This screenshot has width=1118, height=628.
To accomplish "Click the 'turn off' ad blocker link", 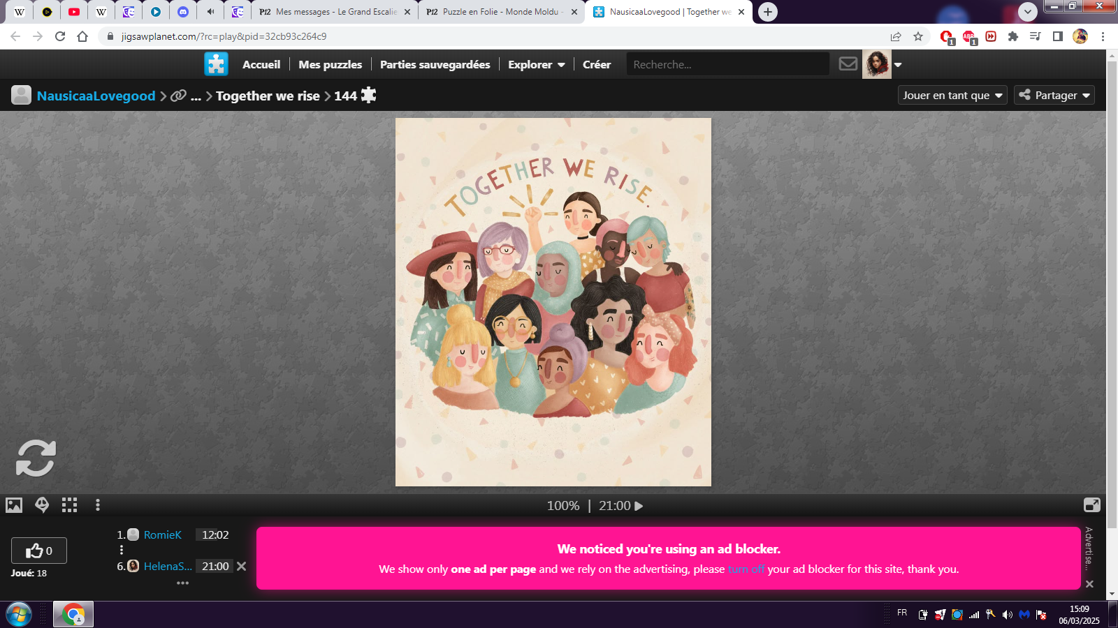I will (x=746, y=569).
